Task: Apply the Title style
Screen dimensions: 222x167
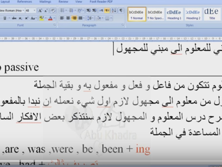Action: (x=212, y=14)
